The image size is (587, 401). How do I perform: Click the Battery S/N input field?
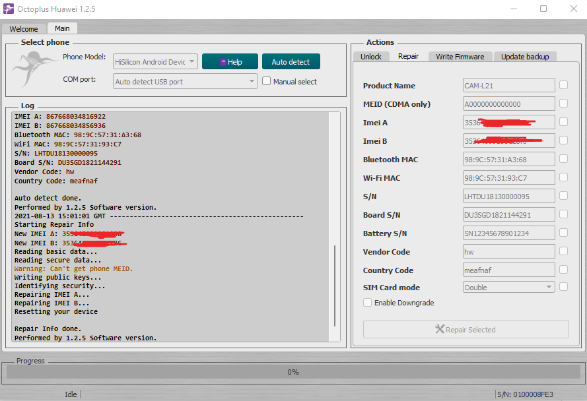click(509, 233)
